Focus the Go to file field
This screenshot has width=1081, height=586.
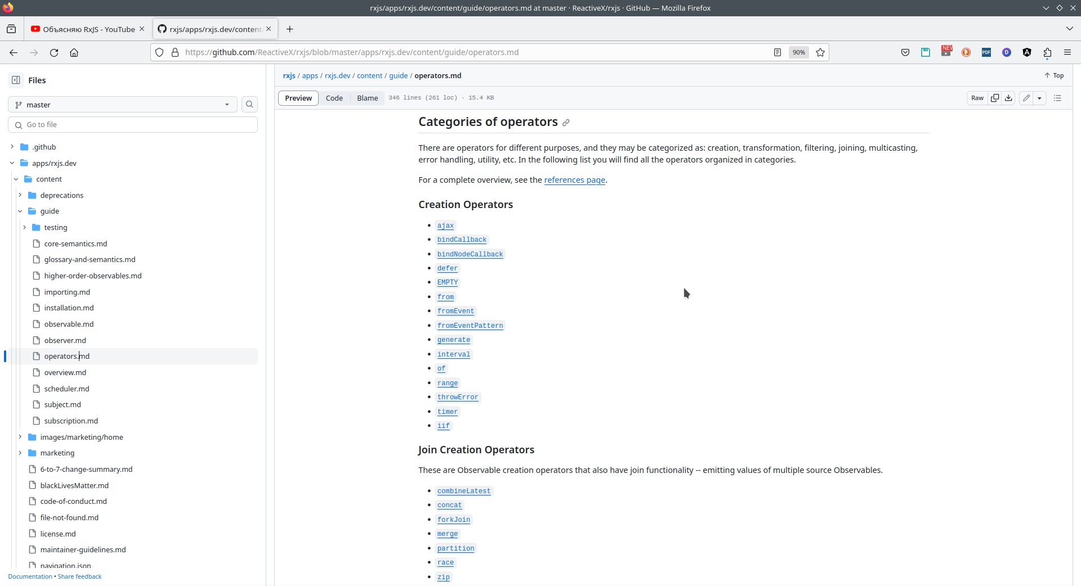point(133,125)
